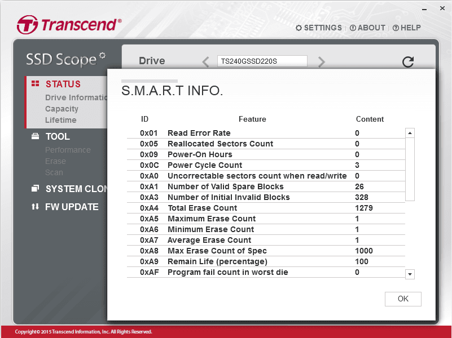Viewport: 452px width, 338px height.
Task: Select the STATUS section
Action: pyautogui.click(x=63, y=84)
